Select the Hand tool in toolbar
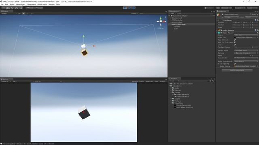The image size is (259, 145). 3,8
